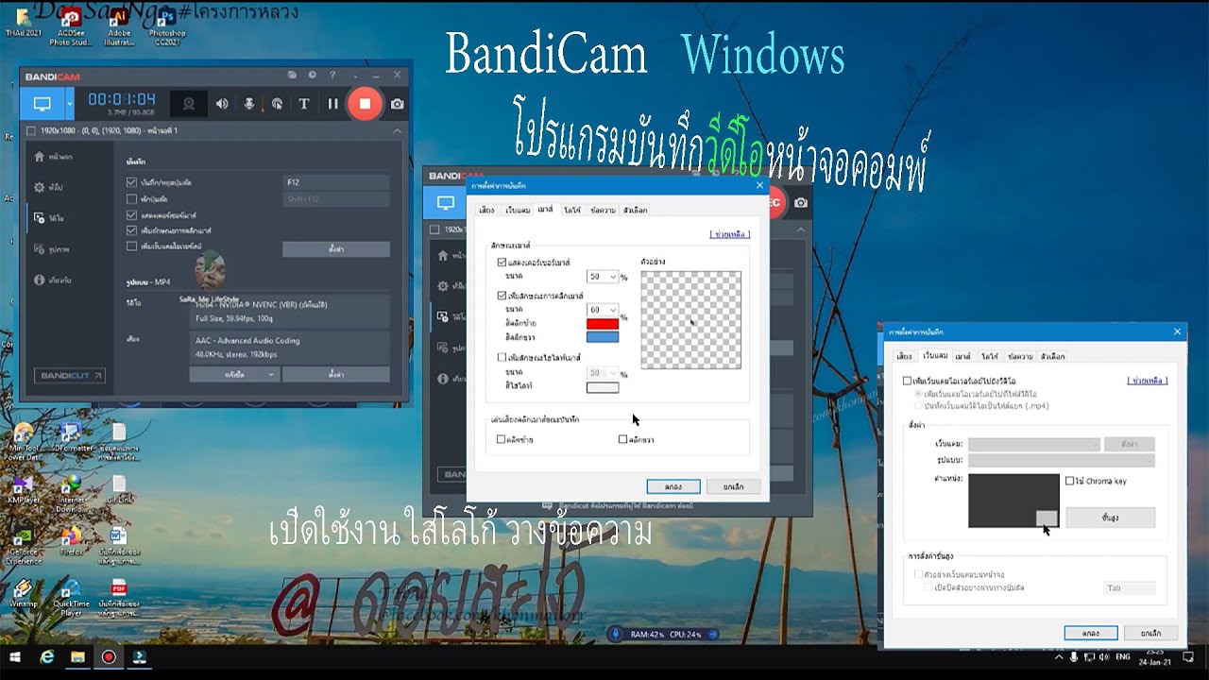1209x680 pixels.
Task: Open Internet Explorer from taskbar
Action: [x=46, y=656]
